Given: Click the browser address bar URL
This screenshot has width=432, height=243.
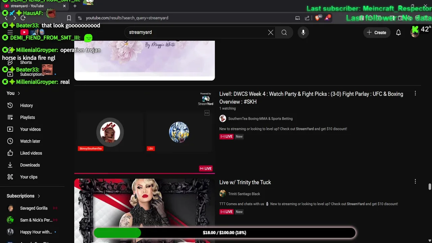Looking at the screenshot, I should click(127, 18).
